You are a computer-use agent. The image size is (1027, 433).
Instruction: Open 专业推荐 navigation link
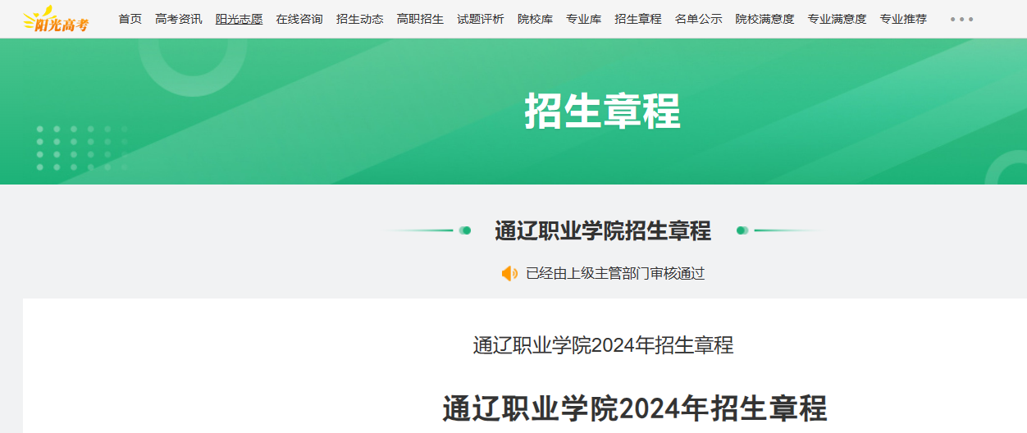coord(904,19)
